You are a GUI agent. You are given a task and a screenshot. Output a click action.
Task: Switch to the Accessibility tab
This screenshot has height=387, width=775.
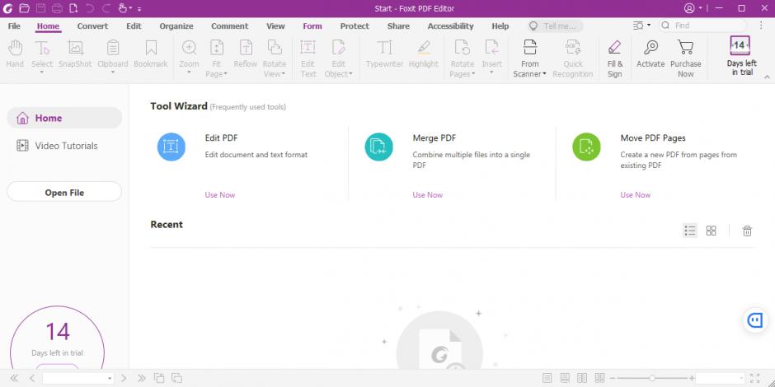coord(450,26)
